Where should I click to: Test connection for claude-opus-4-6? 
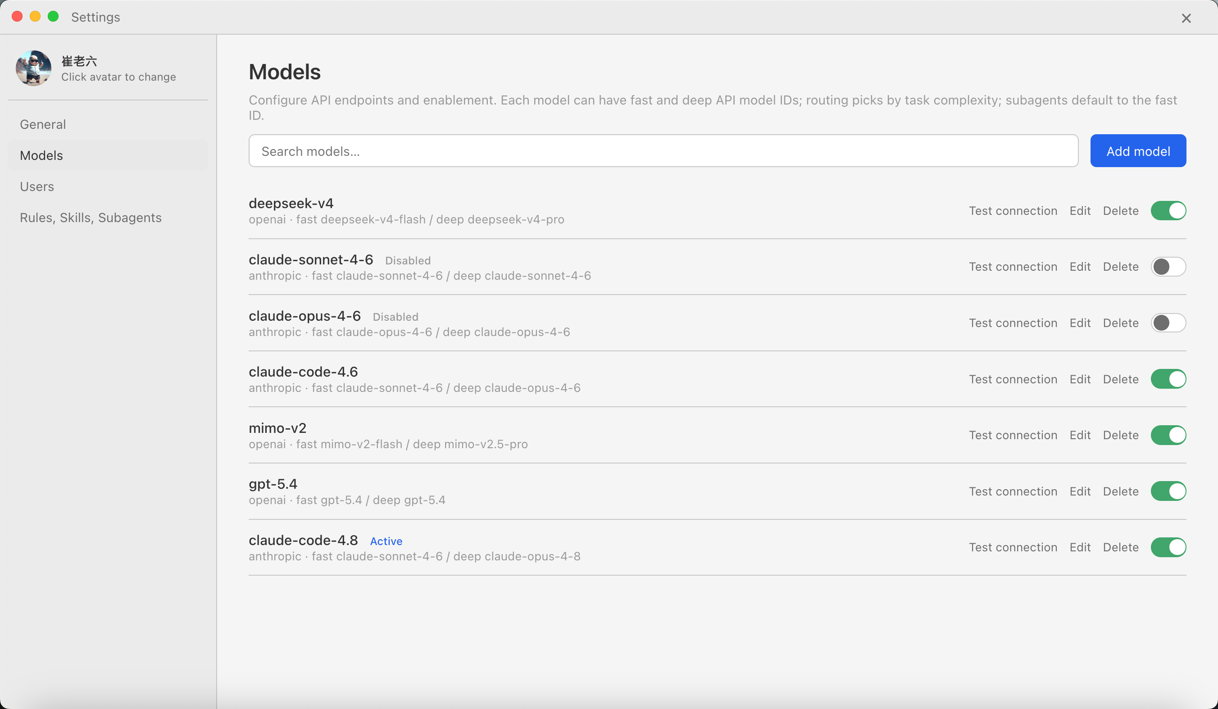1013,323
